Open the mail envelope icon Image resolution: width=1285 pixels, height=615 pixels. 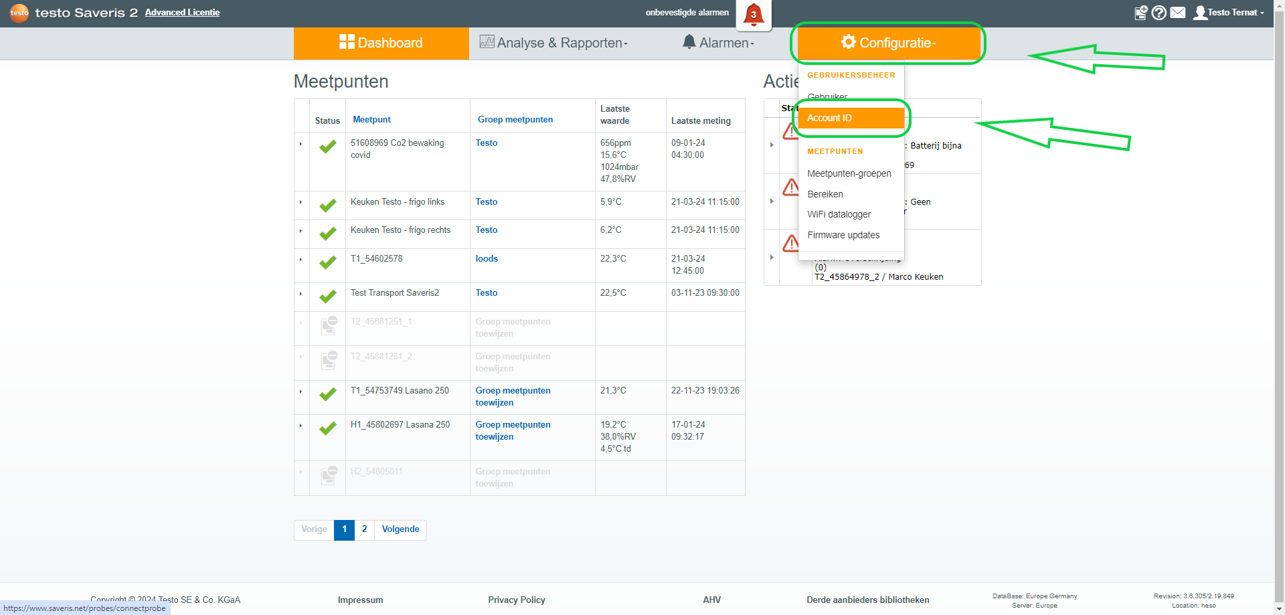tap(1178, 13)
